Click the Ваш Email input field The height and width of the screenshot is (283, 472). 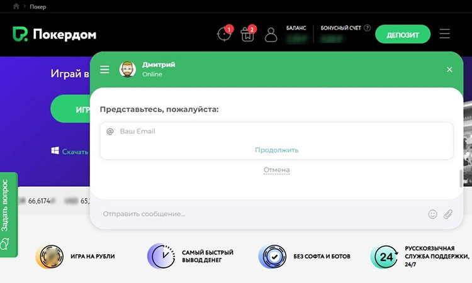pos(276,131)
